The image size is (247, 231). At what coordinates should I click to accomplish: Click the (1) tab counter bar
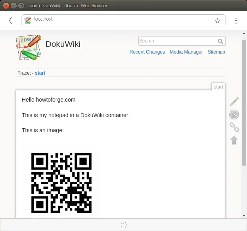click(x=124, y=225)
